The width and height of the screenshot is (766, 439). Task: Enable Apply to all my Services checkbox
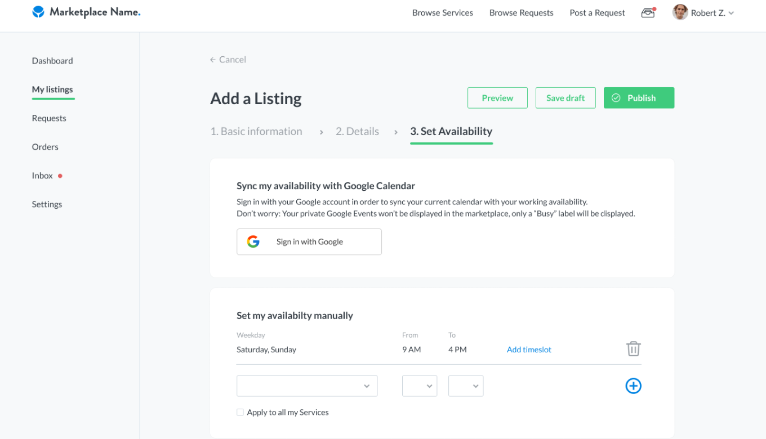click(x=241, y=412)
